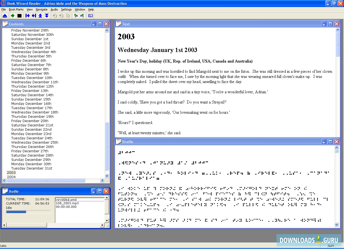Select Wednesday December 25th in Contents
Viewport: 344px width, 249px height.
point(34,142)
